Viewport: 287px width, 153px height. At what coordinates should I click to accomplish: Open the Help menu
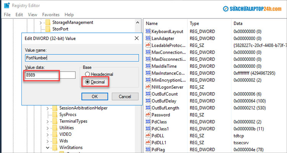coord(69,15)
